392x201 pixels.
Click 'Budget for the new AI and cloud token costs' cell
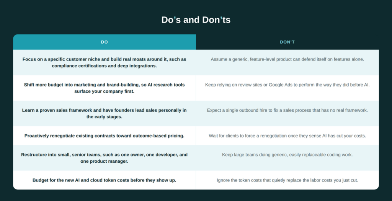click(x=105, y=180)
